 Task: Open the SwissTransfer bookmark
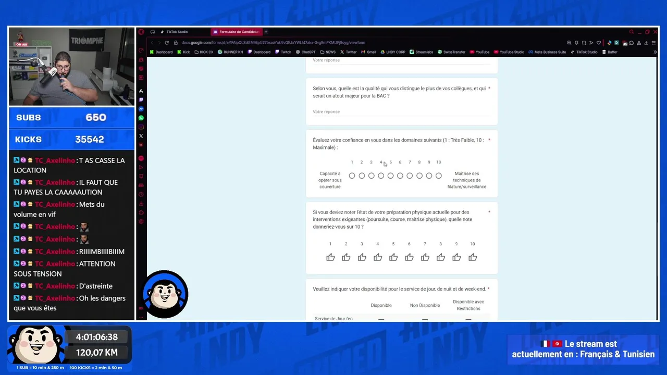coord(451,52)
